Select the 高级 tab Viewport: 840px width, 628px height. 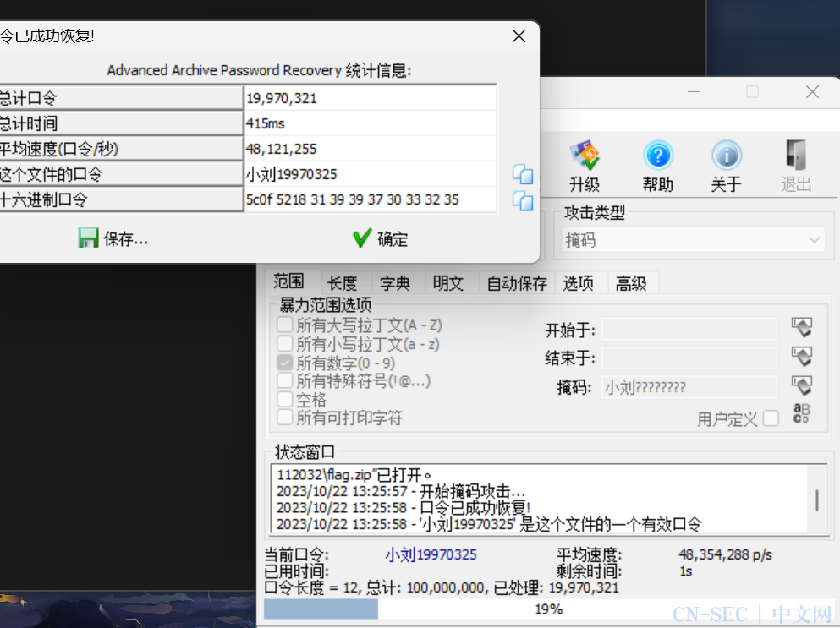tap(631, 283)
